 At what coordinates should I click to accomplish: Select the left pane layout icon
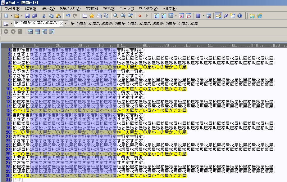pos(44,32)
